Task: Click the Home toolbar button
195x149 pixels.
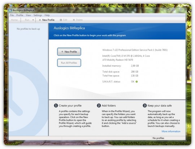Action: (14, 20)
